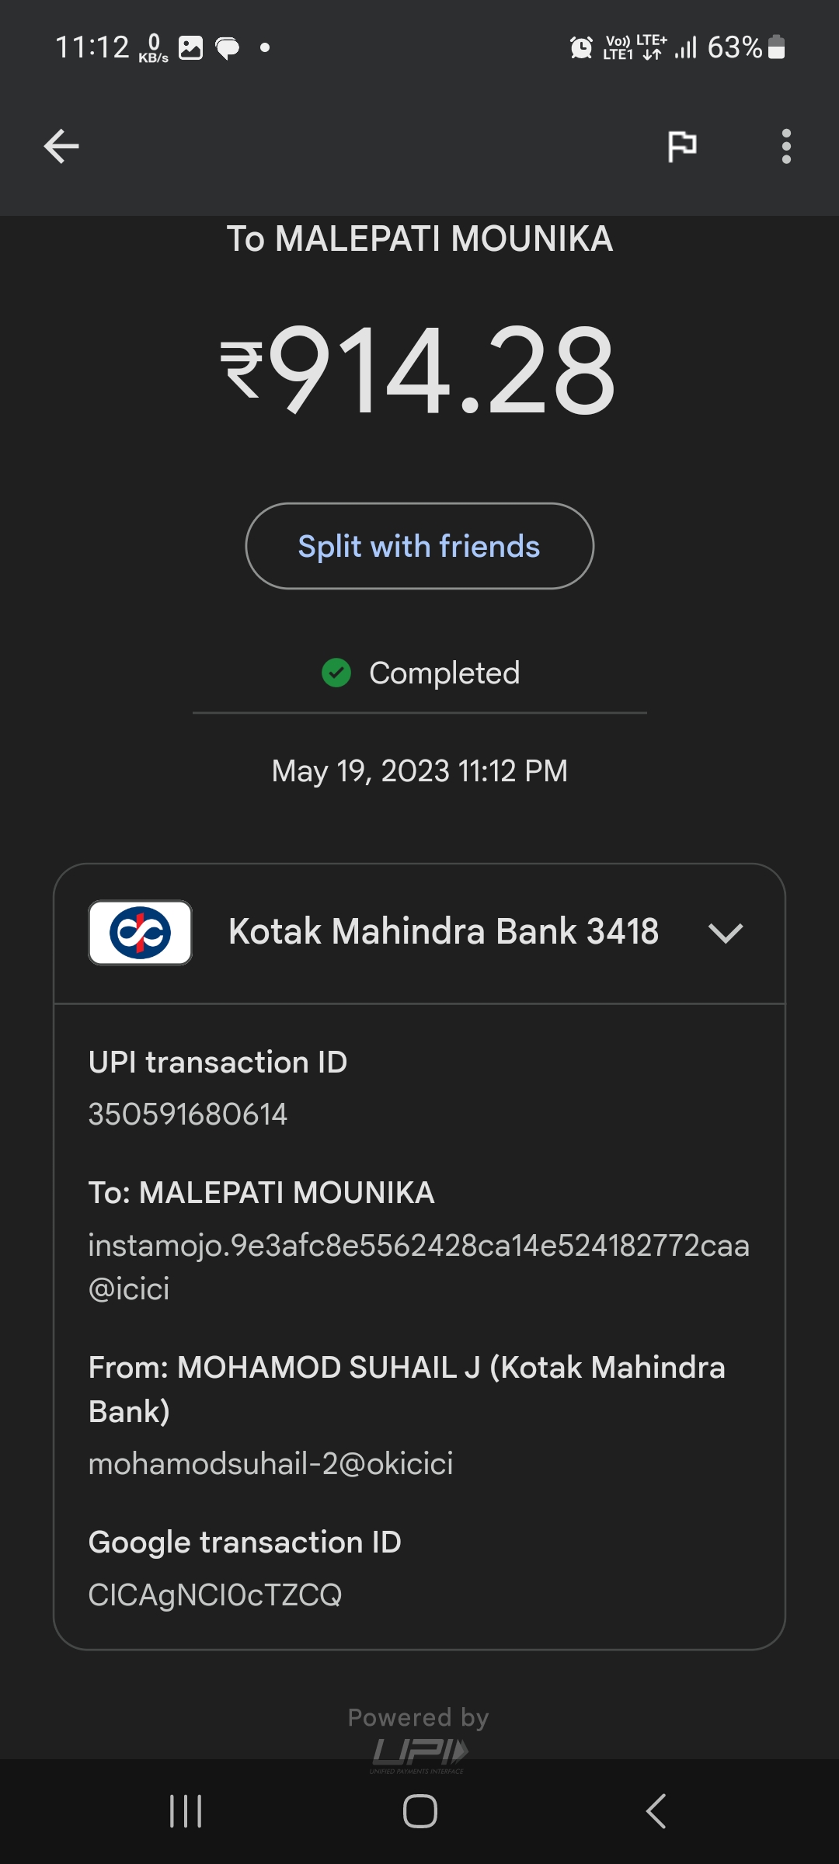Tap the ₹914.28 amount
This screenshot has width=839, height=1864.
(x=419, y=370)
